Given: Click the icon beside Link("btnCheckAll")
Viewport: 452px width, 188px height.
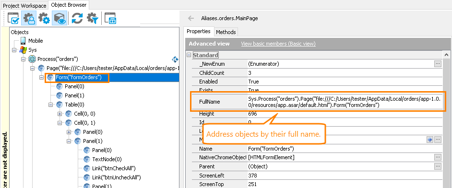Looking at the screenshot, I should click(x=87, y=168).
